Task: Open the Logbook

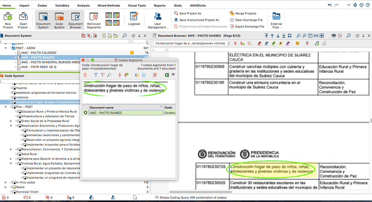Action: pyautogui.click(x=134, y=19)
